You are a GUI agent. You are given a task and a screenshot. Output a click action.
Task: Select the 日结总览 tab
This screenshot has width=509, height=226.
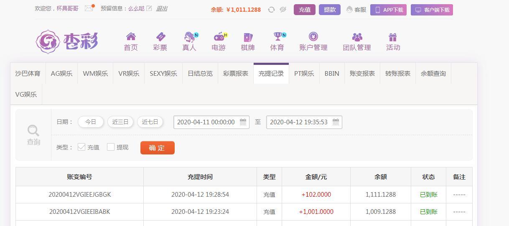point(200,73)
